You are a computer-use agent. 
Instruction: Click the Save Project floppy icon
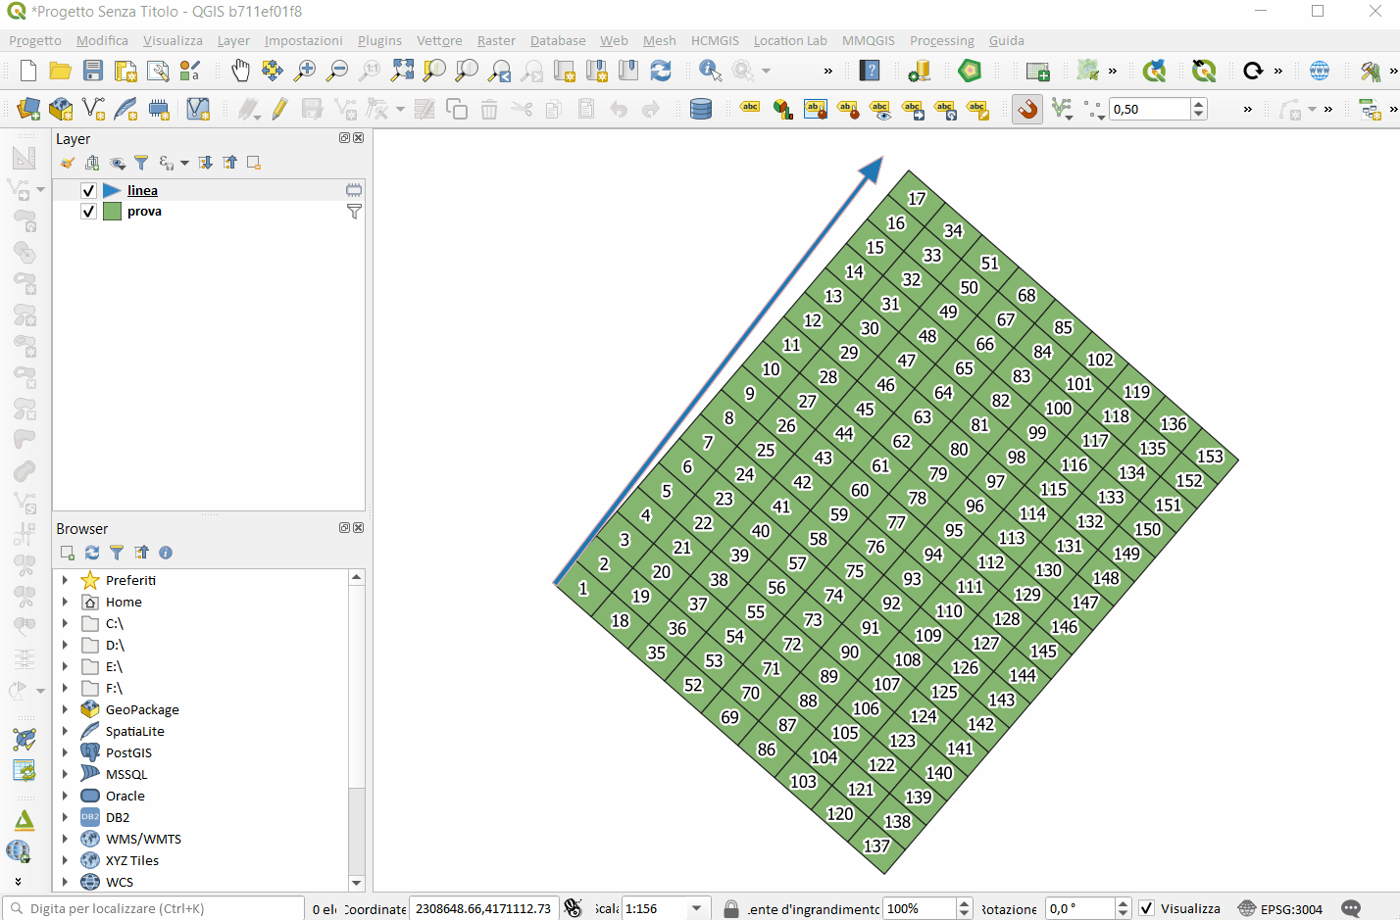pos(93,71)
